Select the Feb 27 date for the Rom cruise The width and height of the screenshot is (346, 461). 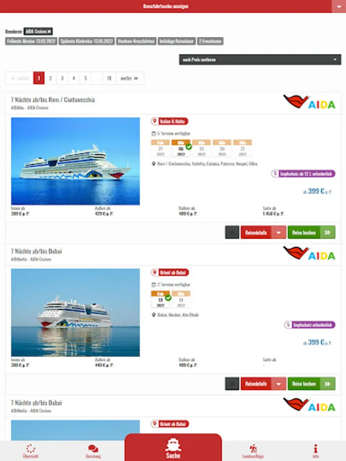(x=160, y=149)
